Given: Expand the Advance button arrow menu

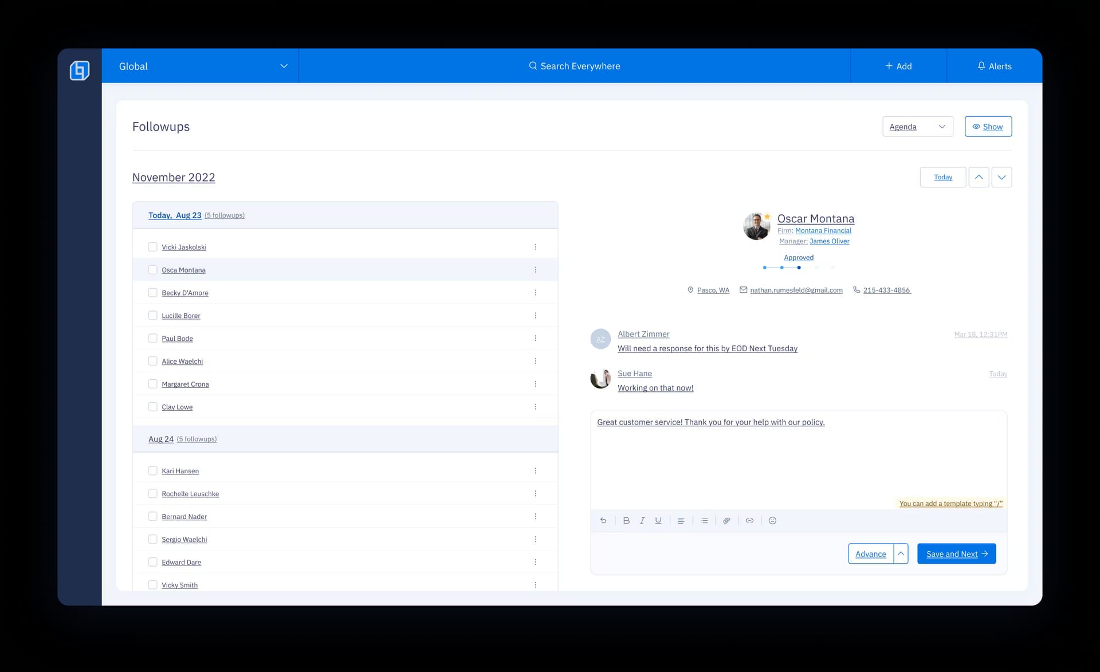Looking at the screenshot, I should (x=901, y=553).
